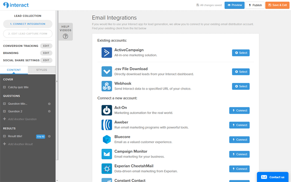Image resolution: width=291 pixels, height=182 pixels.
Task: Click the sidebar scroll down arrow
Action: click(57, 180)
